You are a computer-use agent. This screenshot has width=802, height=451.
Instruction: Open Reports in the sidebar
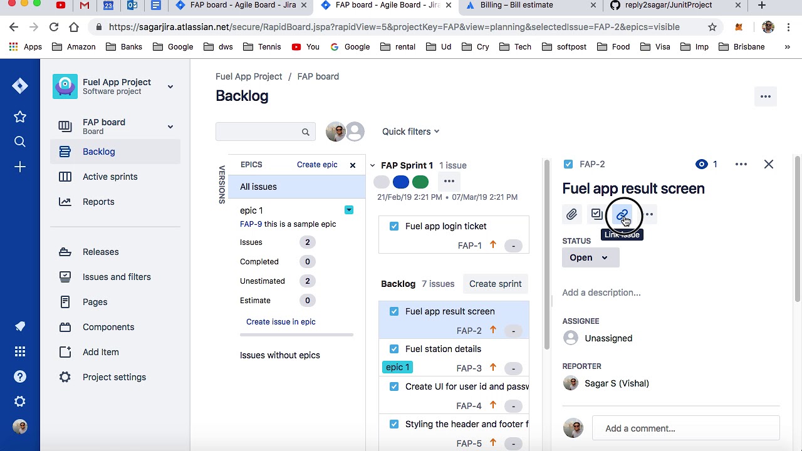(115, 202)
